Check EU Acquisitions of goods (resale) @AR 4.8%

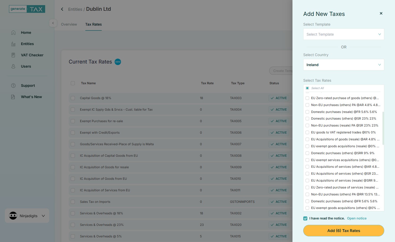[307, 139]
